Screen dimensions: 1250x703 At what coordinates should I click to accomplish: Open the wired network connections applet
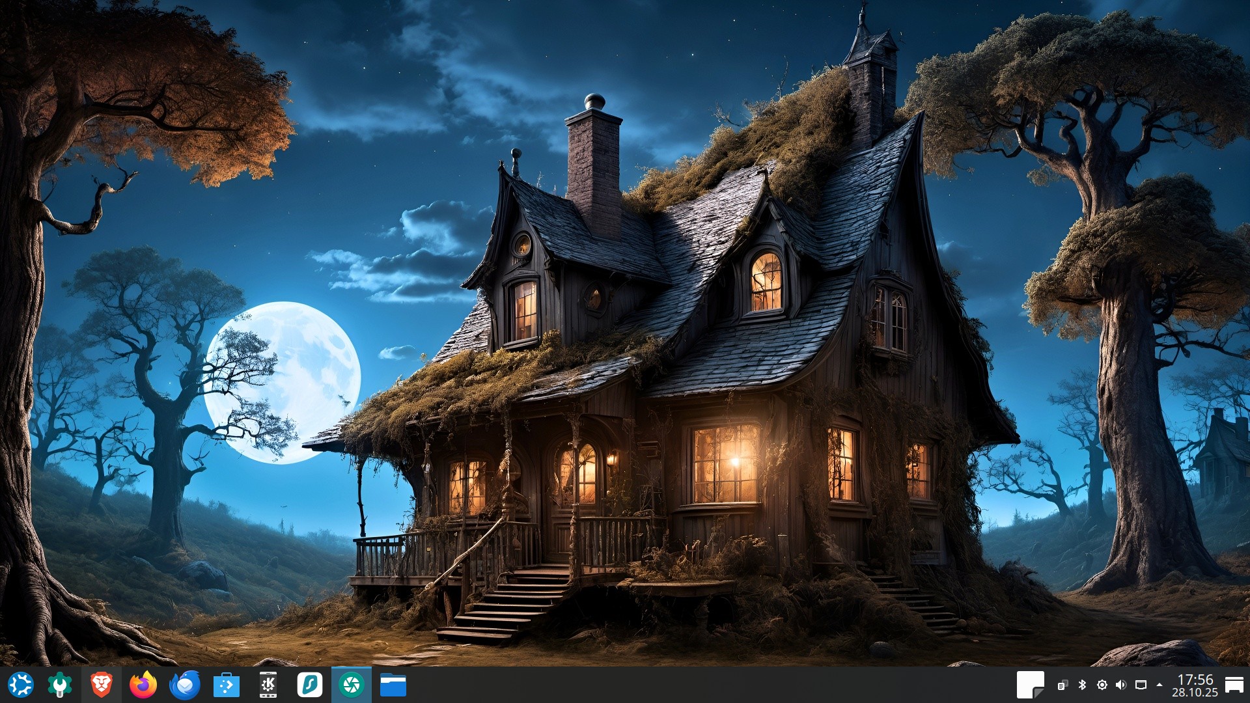click(x=1141, y=685)
